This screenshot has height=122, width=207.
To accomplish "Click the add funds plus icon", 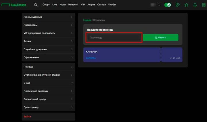I will pos(159,5).
